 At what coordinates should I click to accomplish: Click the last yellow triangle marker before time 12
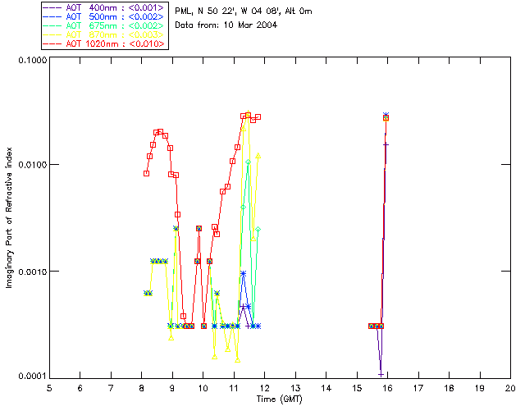pyautogui.click(x=258, y=156)
